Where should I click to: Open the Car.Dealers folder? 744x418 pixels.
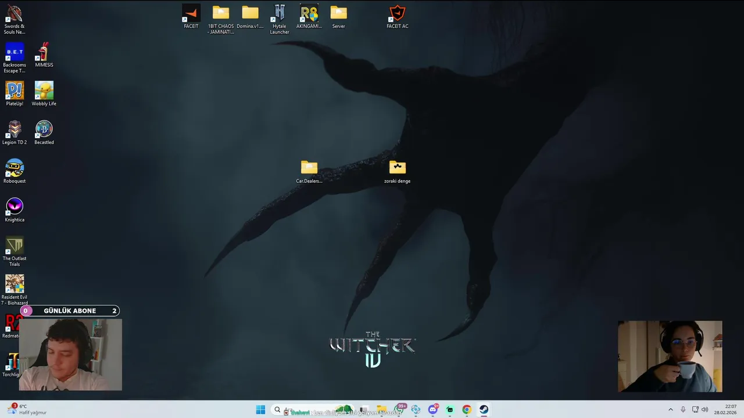(309, 172)
